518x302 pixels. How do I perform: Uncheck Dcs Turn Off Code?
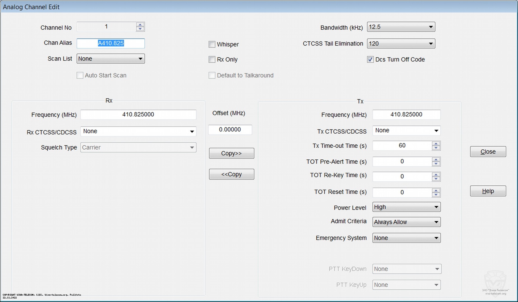click(370, 60)
